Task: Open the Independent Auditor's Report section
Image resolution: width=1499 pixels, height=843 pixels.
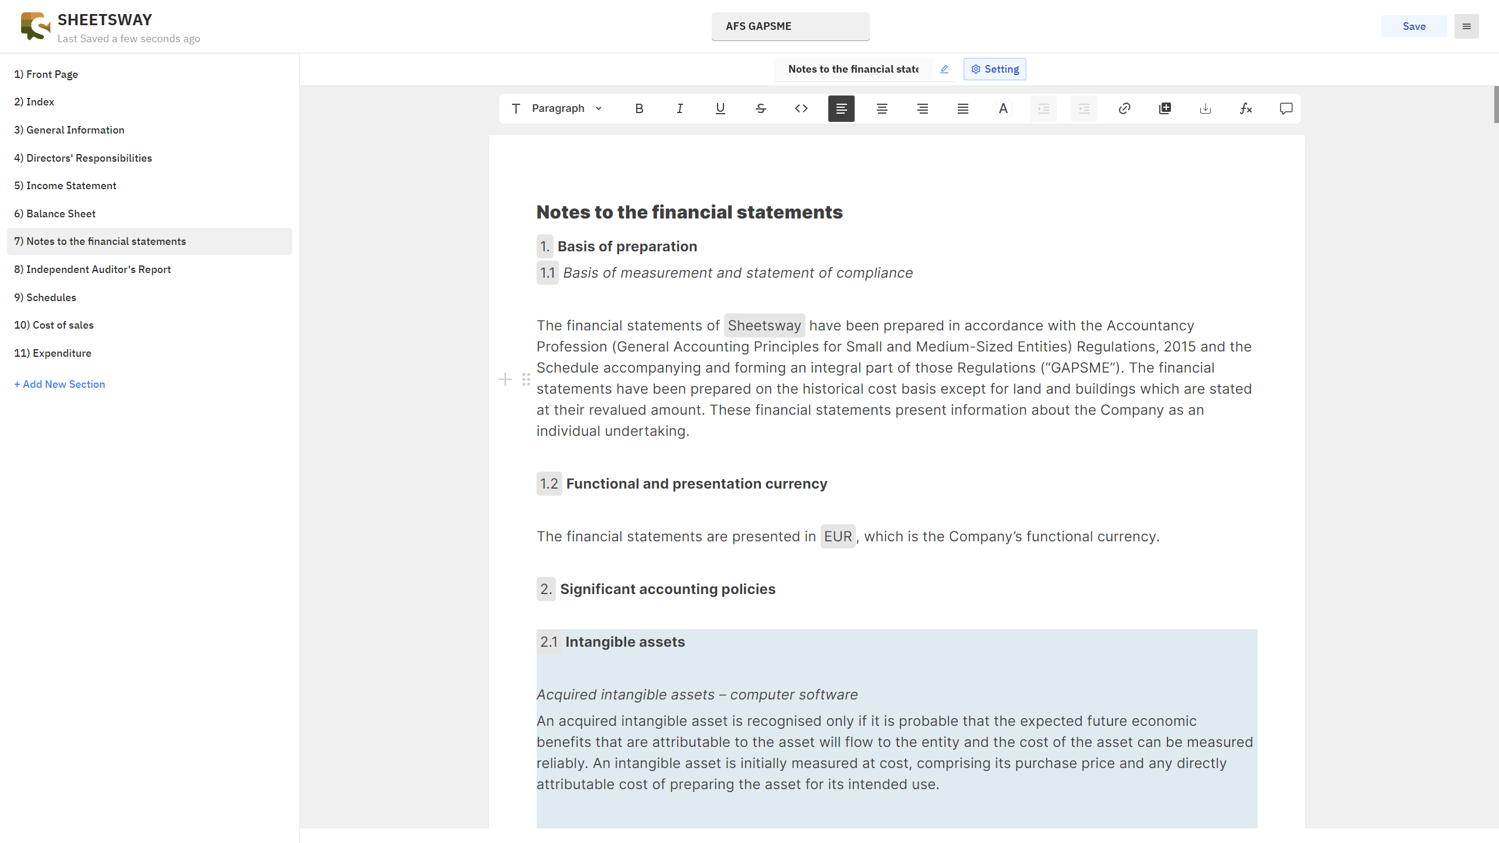Action: (x=93, y=269)
